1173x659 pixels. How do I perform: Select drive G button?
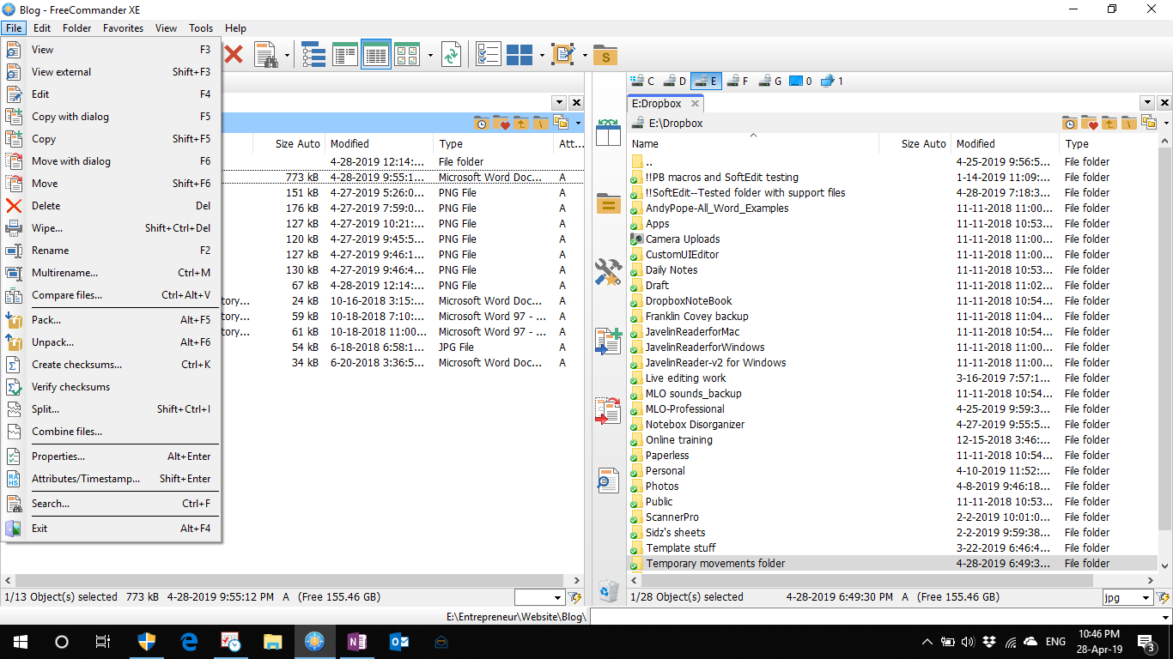pyautogui.click(x=769, y=82)
